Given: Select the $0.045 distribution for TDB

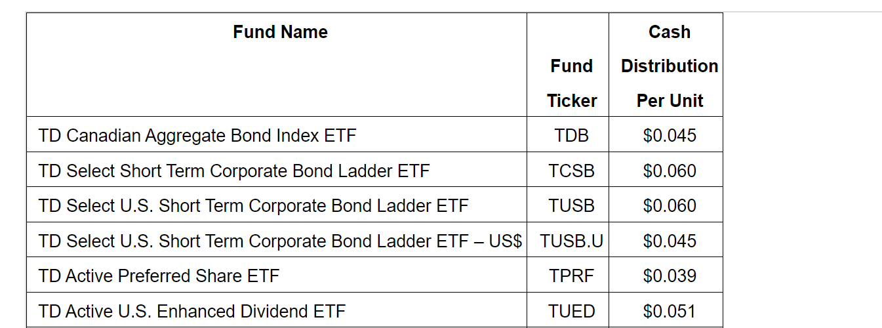Looking at the screenshot, I should click(669, 136).
